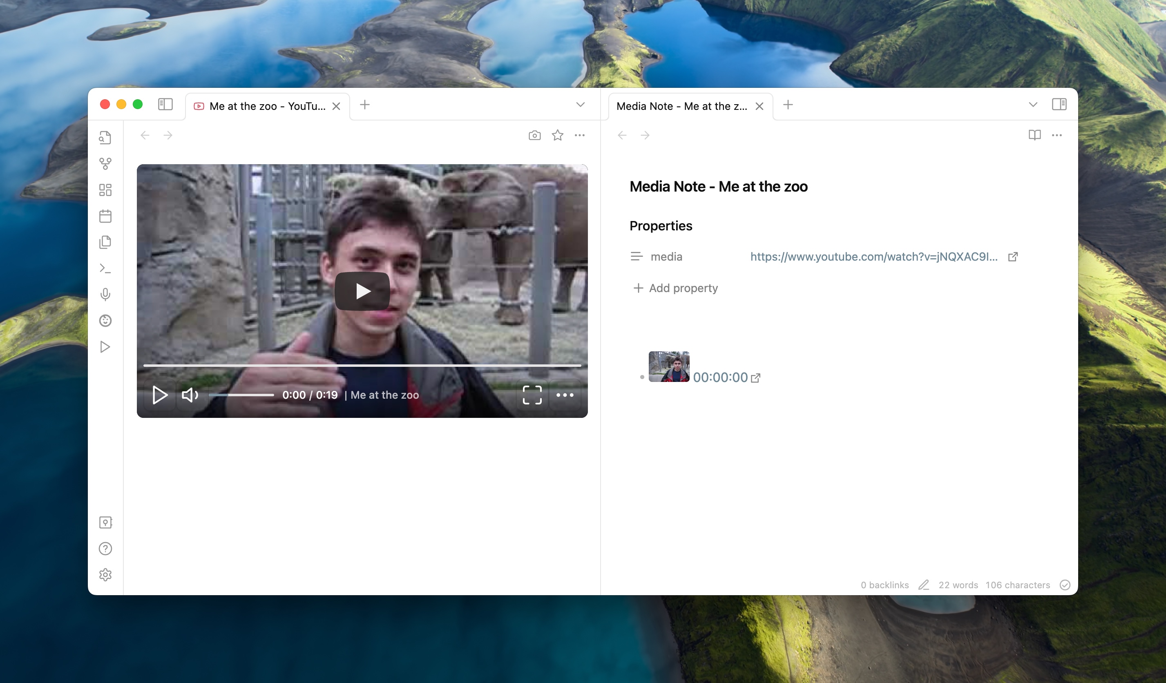Expand the left pane tab list chevron
Screen dimensions: 1166x683
click(580, 105)
